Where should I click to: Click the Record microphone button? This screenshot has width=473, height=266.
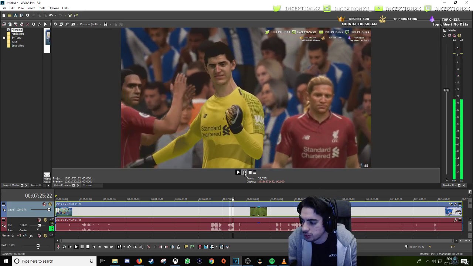(58, 247)
